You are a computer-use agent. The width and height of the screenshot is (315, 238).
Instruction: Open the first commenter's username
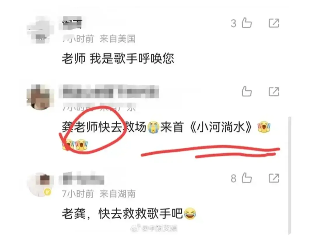(72, 23)
